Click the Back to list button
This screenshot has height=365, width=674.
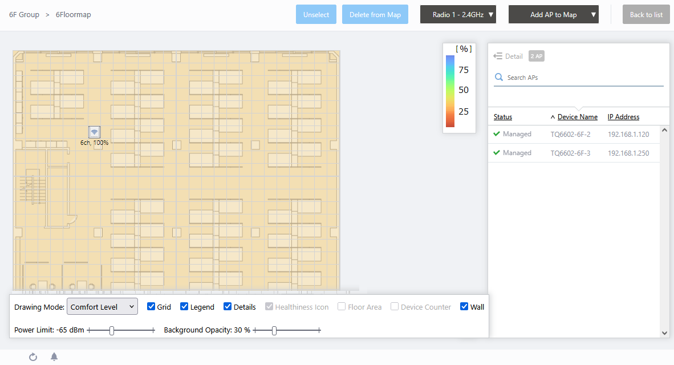tap(645, 15)
